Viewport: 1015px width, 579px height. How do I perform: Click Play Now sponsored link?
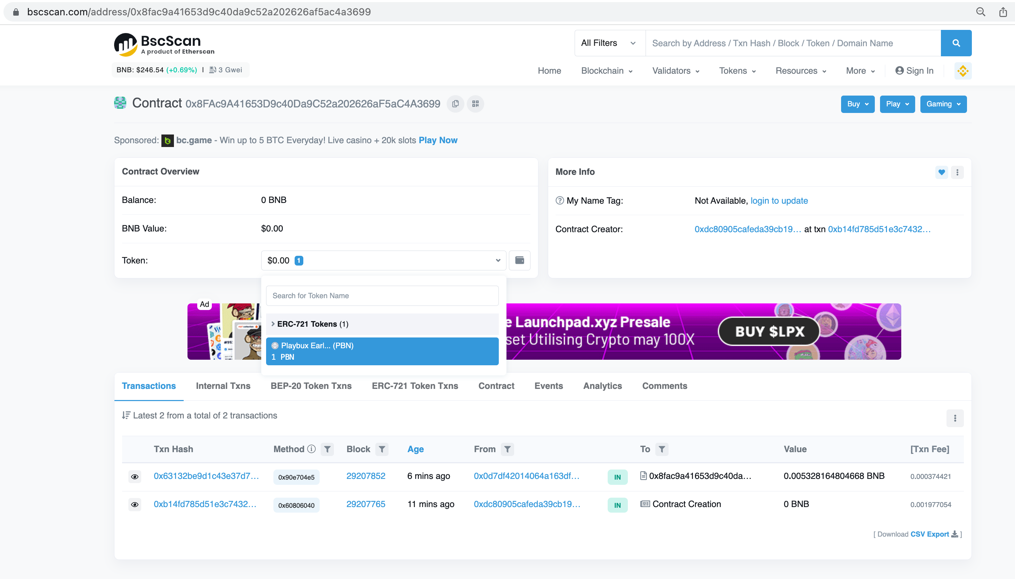(438, 140)
